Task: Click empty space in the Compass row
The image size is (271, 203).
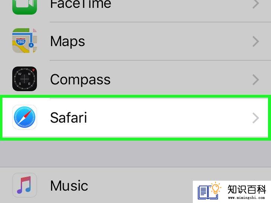Action: [181, 80]
